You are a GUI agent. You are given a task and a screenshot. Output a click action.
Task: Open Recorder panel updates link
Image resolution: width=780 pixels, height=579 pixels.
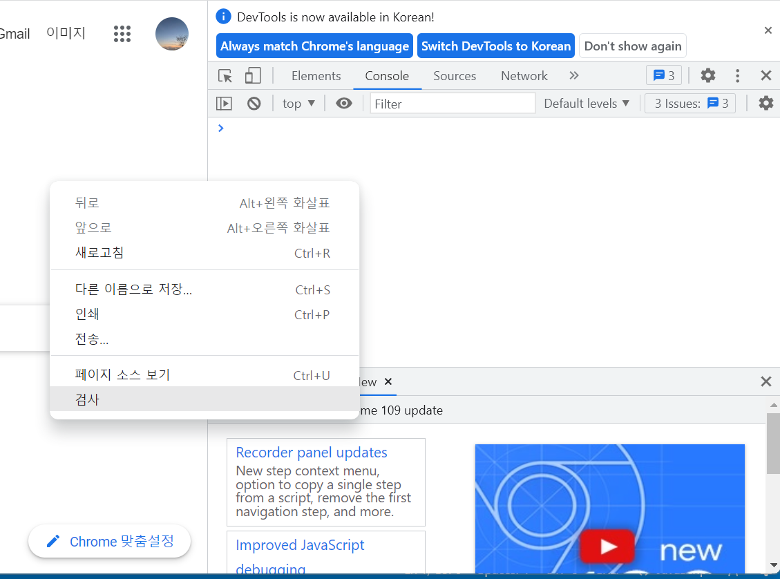tap(312, 452)
